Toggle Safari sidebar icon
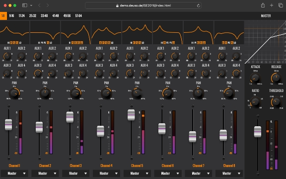The width and height of the screenshot is (286, 179). 25,5
